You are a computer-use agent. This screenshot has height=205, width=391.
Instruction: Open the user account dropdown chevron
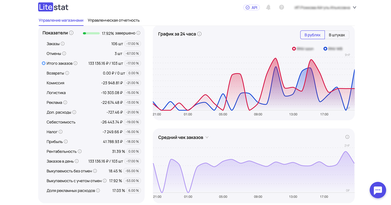[354, 8]
